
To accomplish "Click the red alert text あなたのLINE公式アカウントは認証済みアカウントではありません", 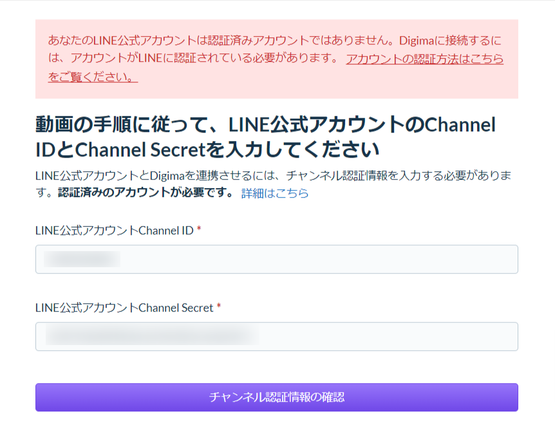I will click(x=218, y=41).
